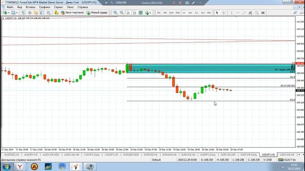Select the Crosshair tool
The width and height of the screenshot is (305, 171).
224,13
